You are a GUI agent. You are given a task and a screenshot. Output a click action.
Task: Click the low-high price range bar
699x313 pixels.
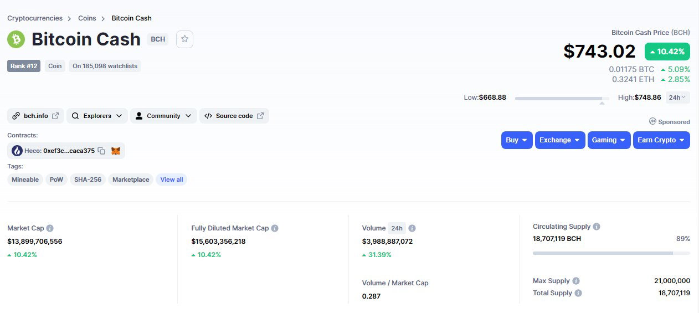click(x=562, y=99)
